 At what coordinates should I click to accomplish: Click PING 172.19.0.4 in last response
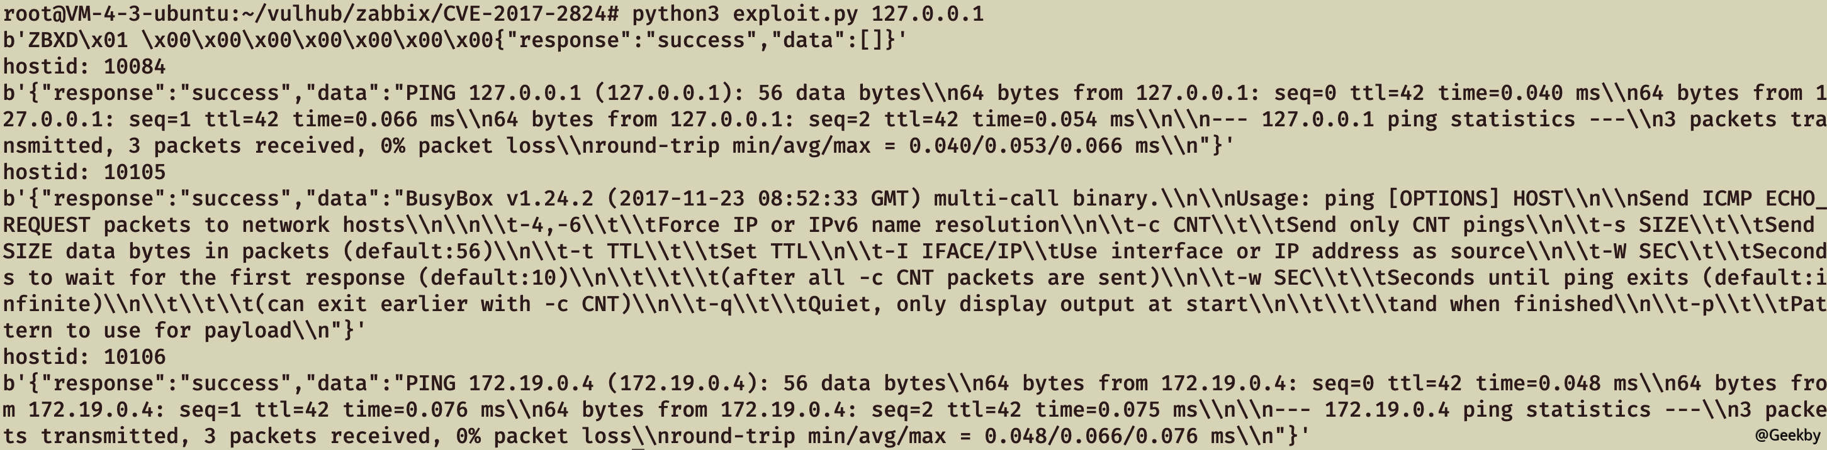(498, 383)
